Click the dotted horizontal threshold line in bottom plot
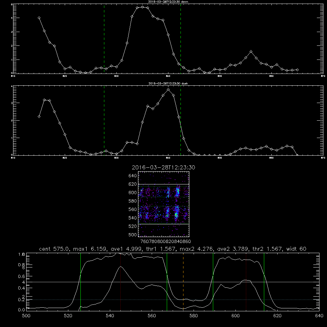The width and height of the screenshot is (327, 327). pyautogui.click(x=173, y=300)
